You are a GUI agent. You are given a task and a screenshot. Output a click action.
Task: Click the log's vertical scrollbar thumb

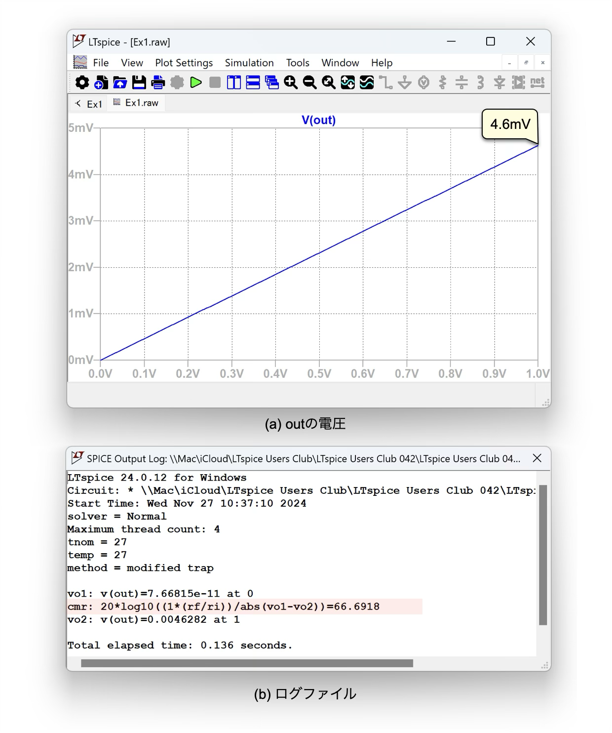543,555
